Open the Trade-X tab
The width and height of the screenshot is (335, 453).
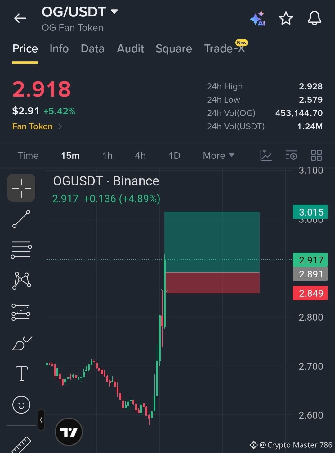(x=225, y=48)
